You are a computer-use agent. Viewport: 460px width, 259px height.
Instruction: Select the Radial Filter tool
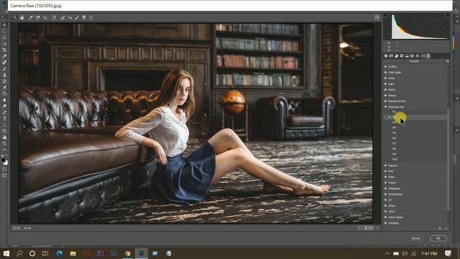(x=91, y=17)
